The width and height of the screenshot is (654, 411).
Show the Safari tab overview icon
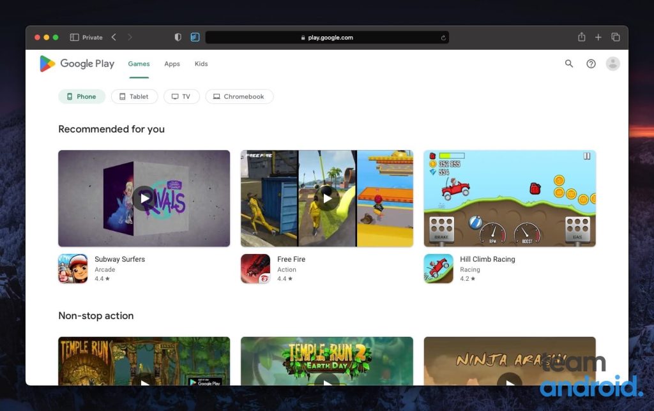[616, 38]
